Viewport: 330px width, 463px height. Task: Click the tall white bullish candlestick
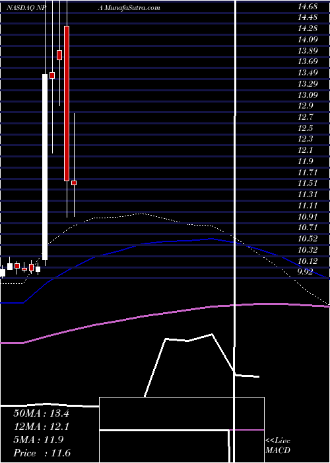coord(45,167)
